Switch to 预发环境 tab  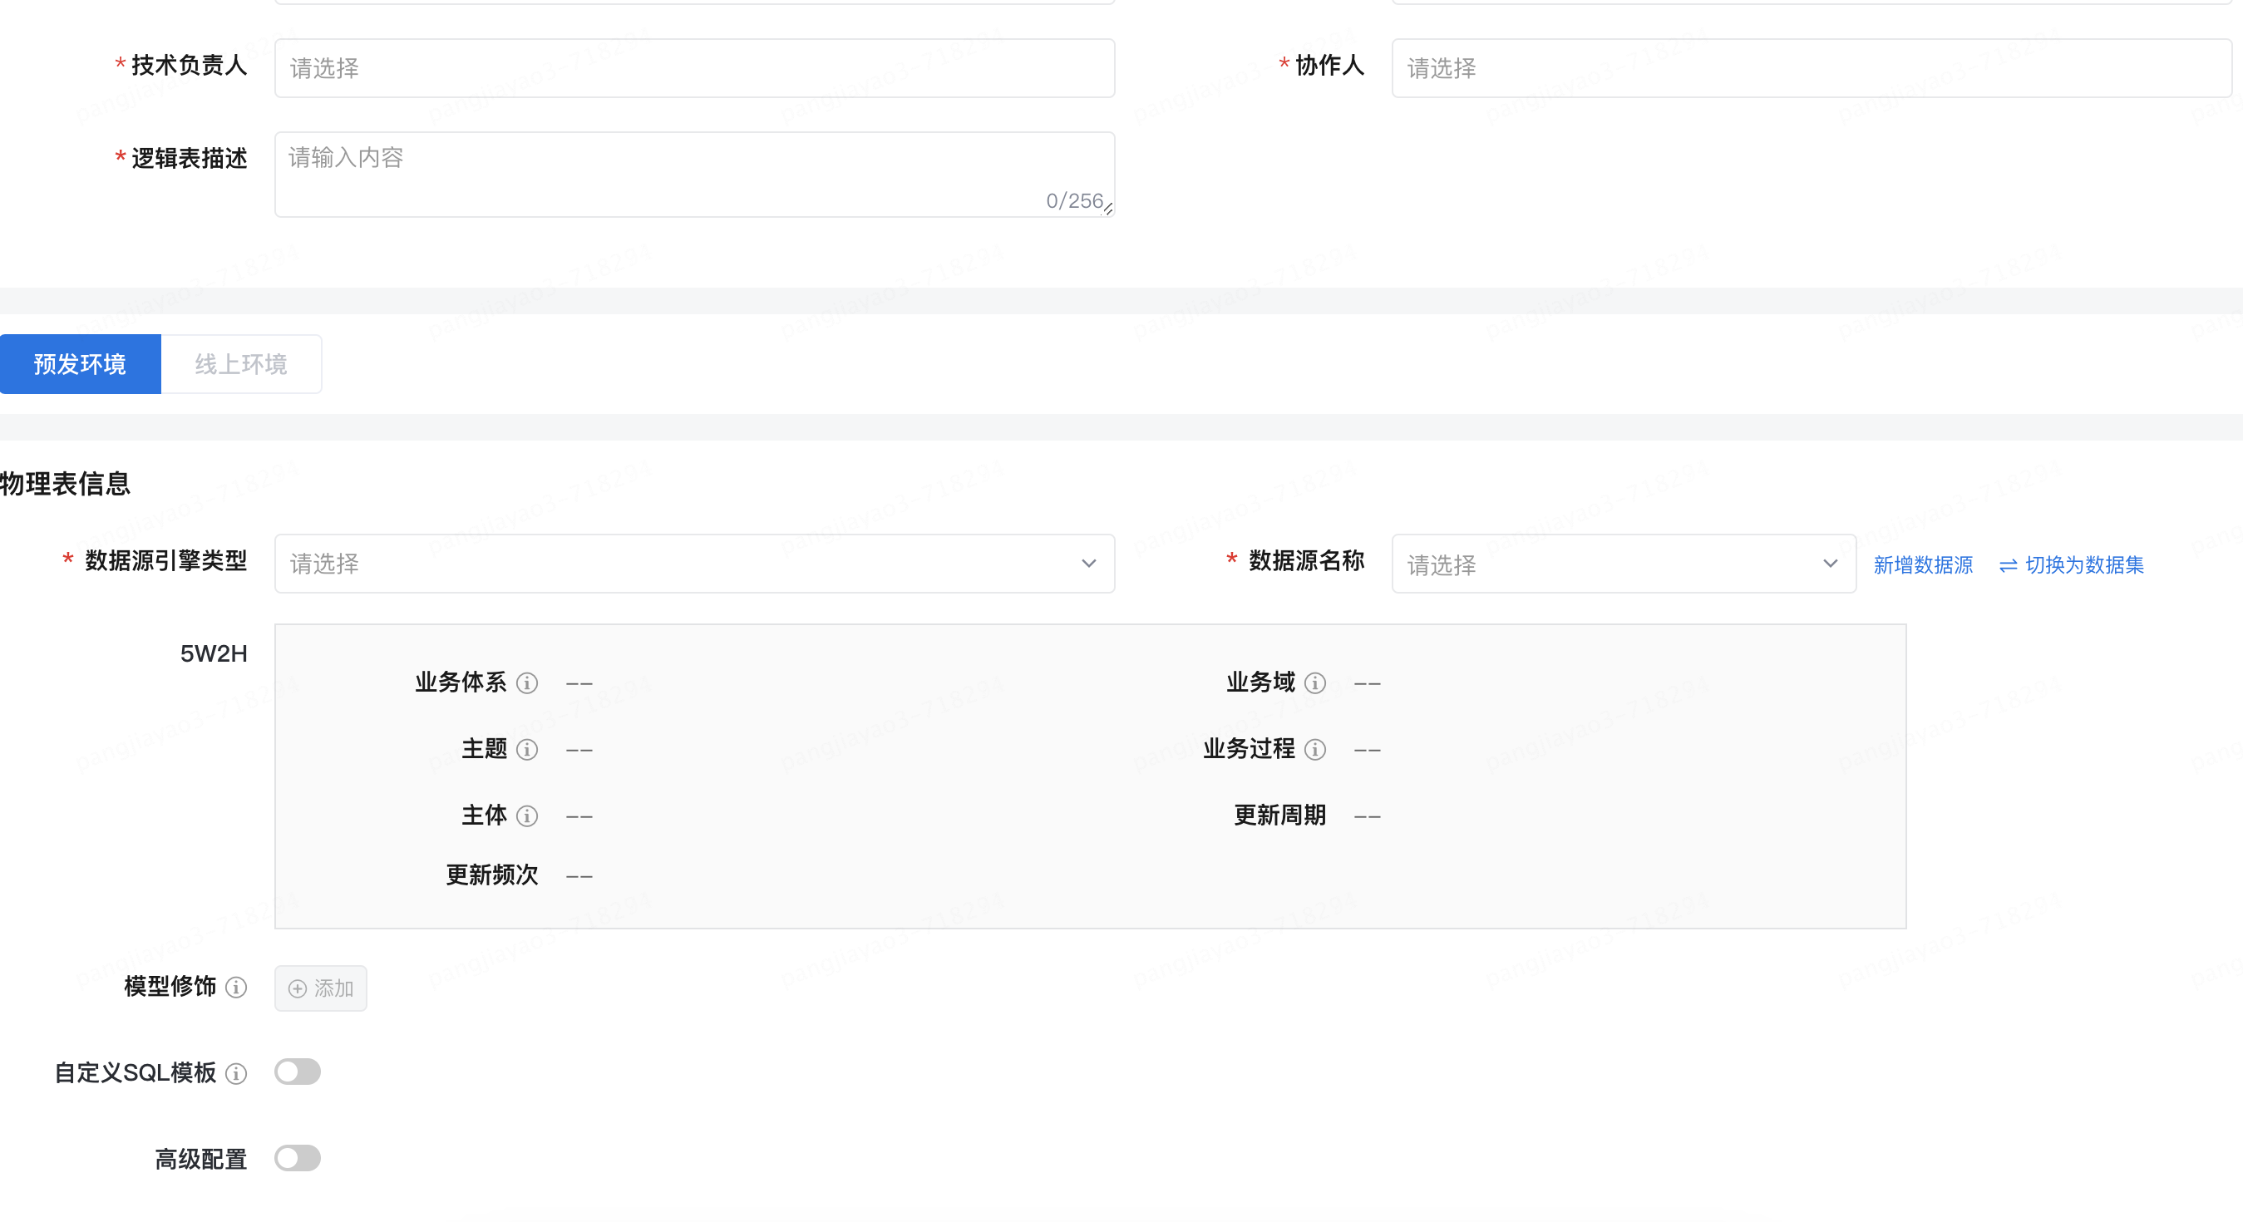pos(80,364)
